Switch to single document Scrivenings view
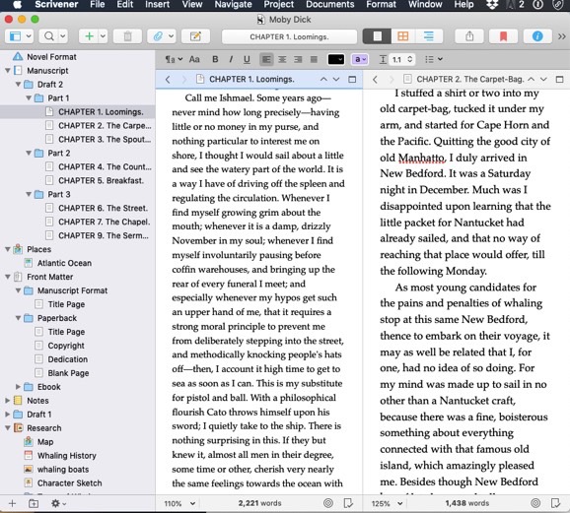This screenshot has height=513, width=570. (x=377, y=36)
